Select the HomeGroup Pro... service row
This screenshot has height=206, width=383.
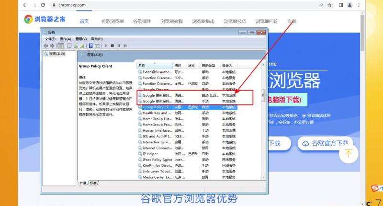[187, 125]
